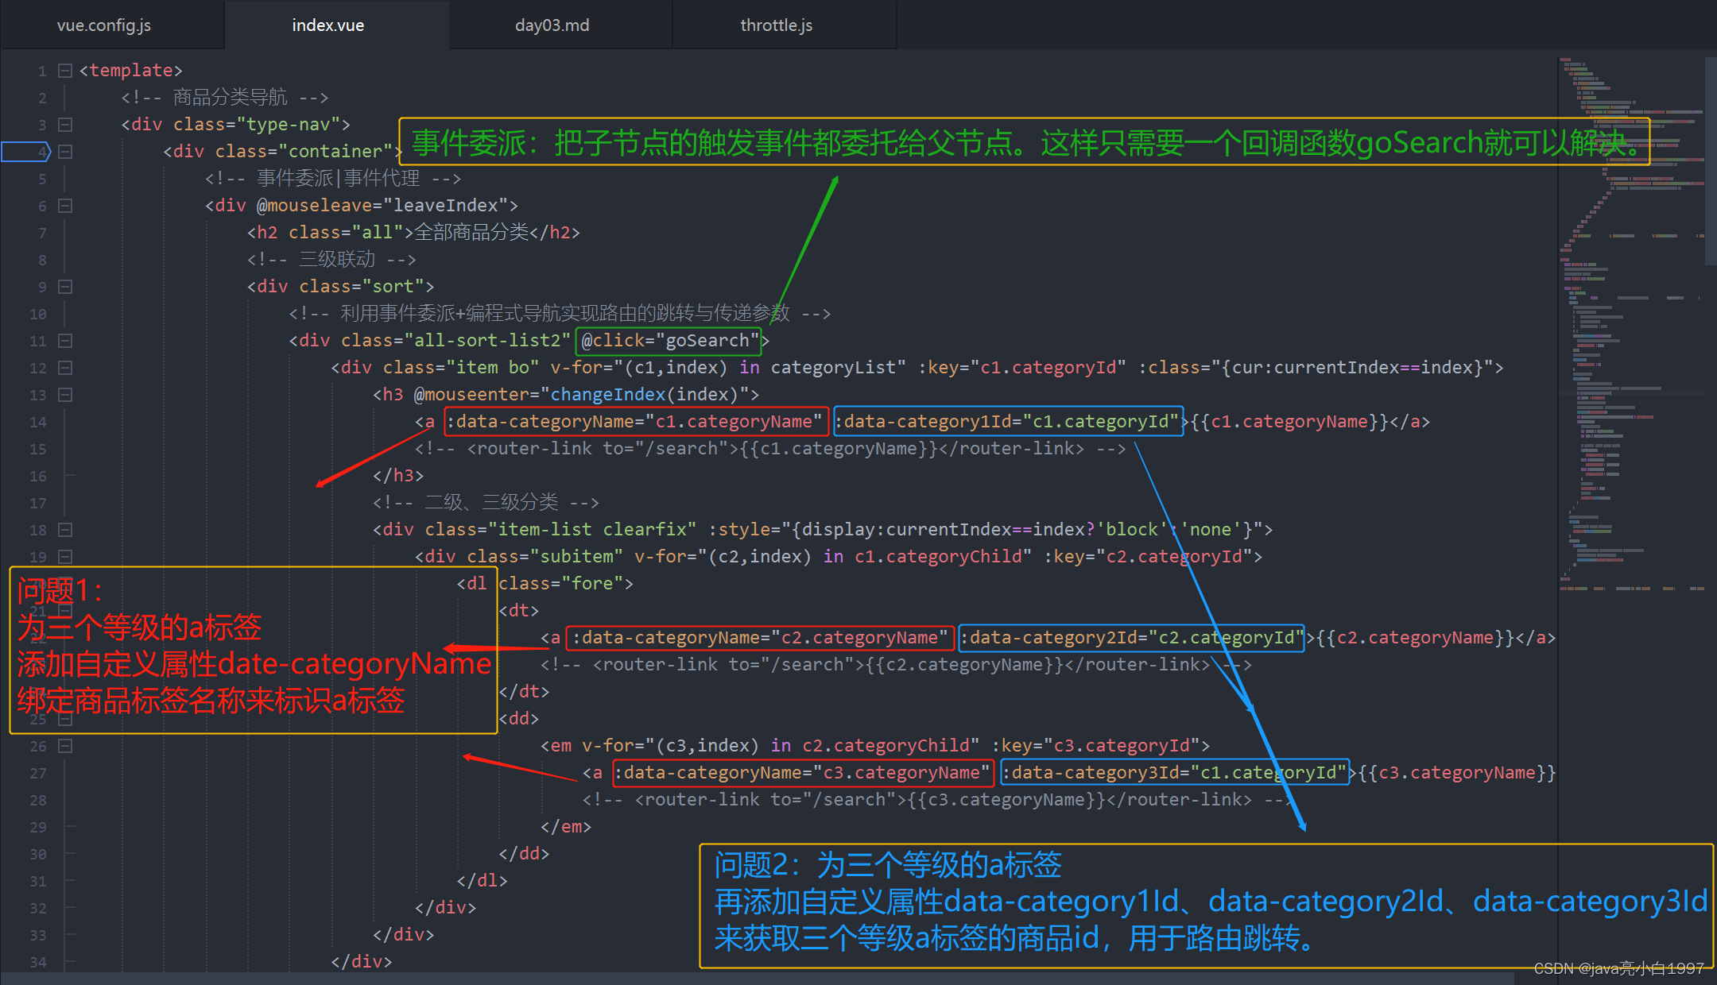
Task: Fold the mouseleave div at line 6
Action: 65,206
